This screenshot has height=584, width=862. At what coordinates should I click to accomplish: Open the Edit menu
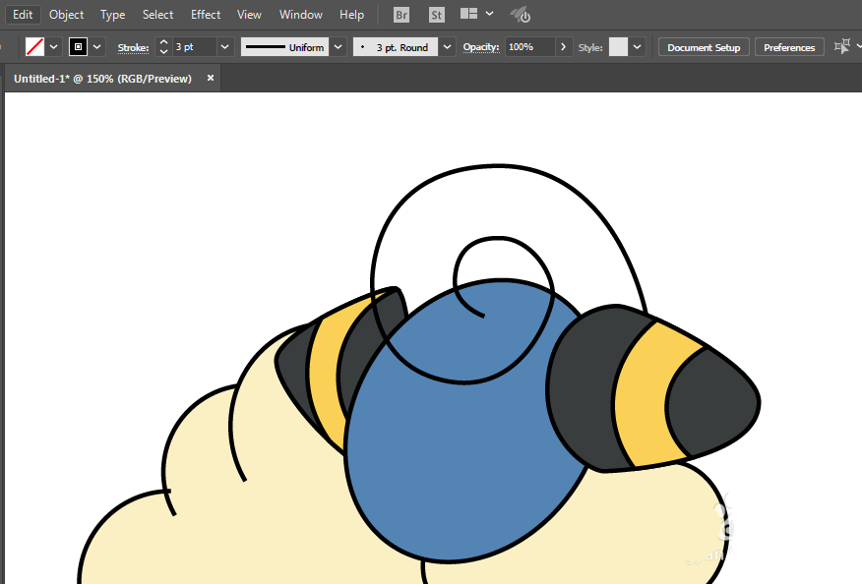coord(23,15)
